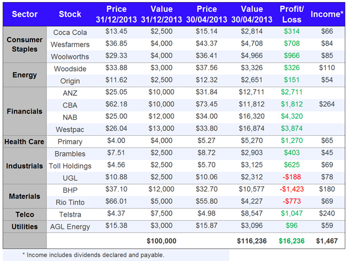
Task: Select the Income* column header
Action: (326, 14)
